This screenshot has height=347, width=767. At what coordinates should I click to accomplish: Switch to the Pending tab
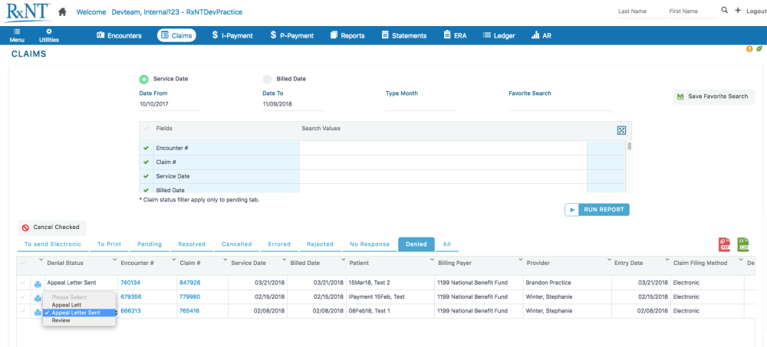150,244
